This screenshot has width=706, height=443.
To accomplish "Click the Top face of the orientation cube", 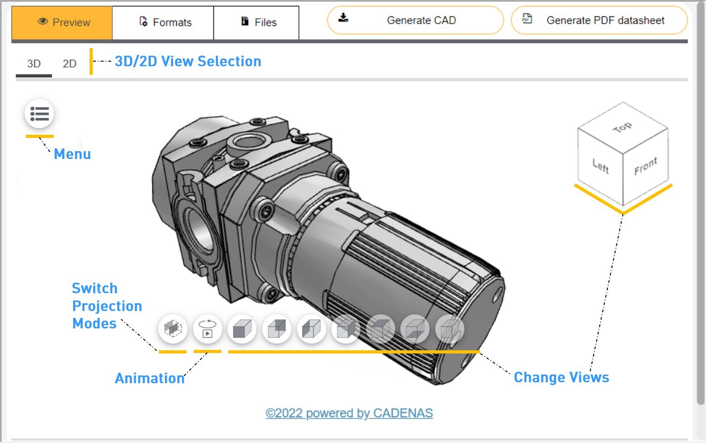I will 623,127.
